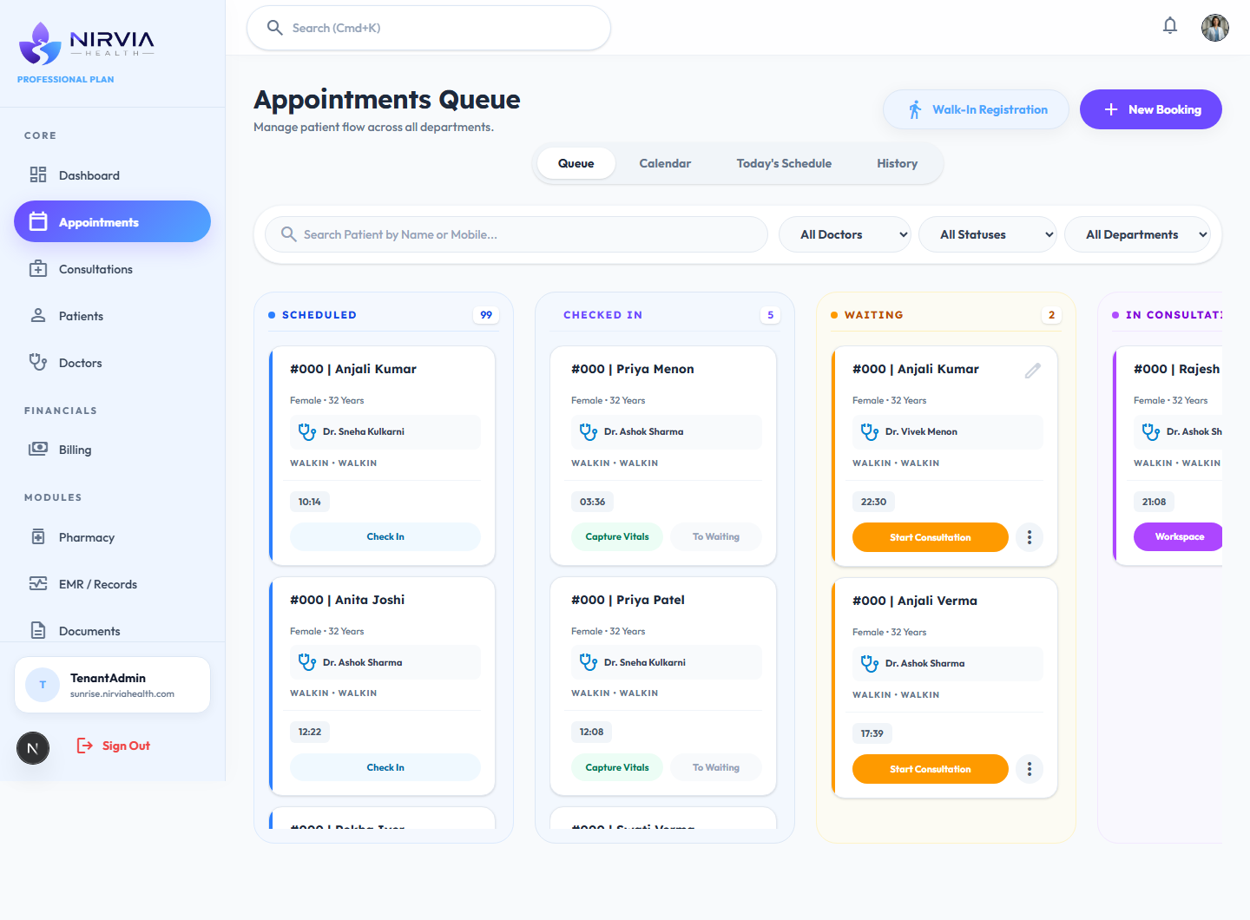Open Workspace for Rajesh

tap(1178, 536)
